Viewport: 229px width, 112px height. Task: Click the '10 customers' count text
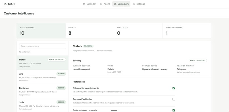tap(25, 52)
